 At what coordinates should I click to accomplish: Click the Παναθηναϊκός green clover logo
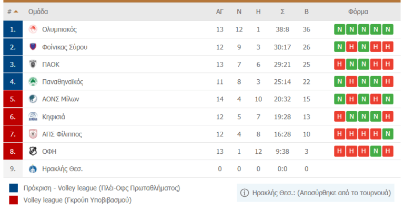pos(33,82)
